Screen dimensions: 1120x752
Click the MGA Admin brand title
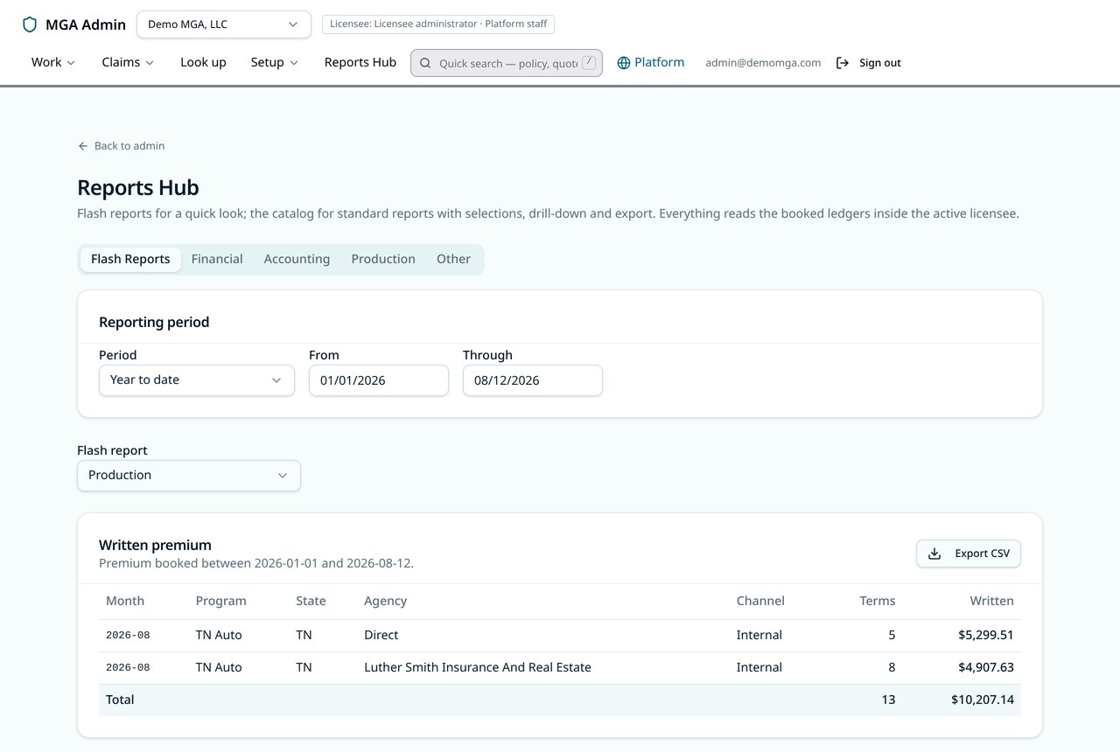tap(86, 24)
